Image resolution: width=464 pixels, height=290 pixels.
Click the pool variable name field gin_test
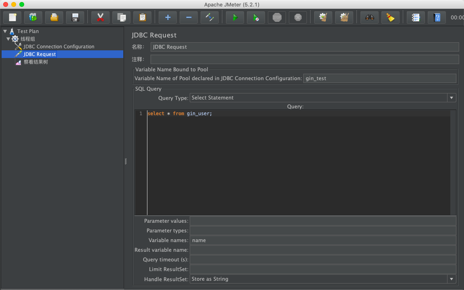tap(379, 79)
